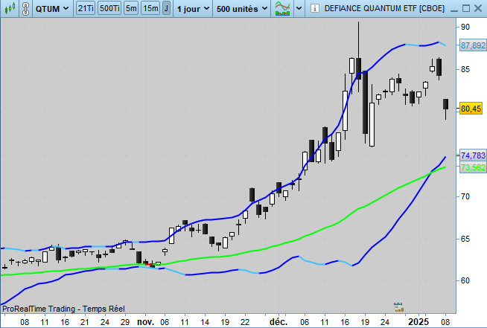
Task: Click the 90 price level on scale
Action: [465, 27]
